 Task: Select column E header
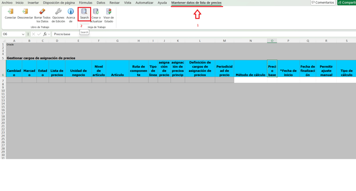(78, 41)
